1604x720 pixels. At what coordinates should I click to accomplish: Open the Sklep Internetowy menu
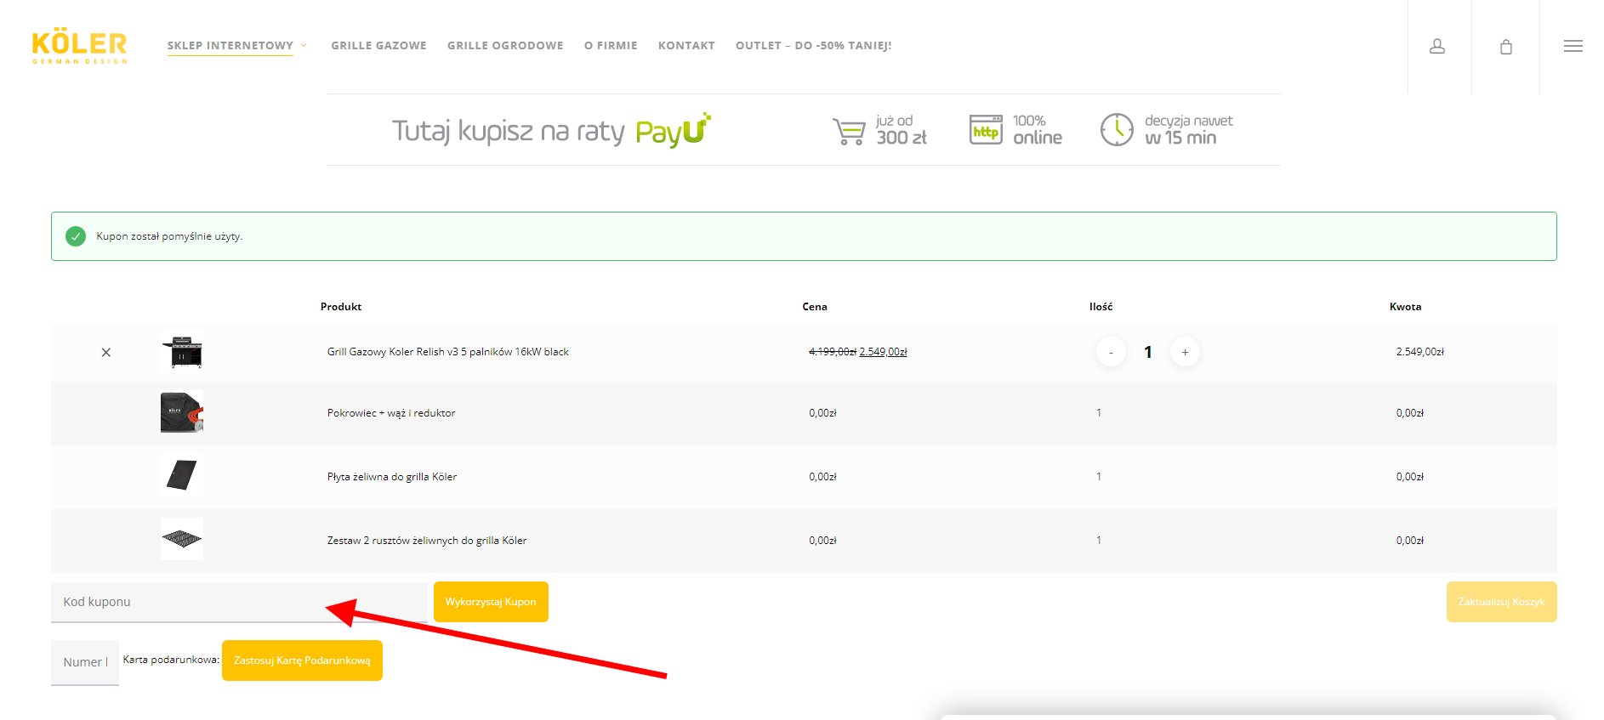(x=230, y=46)
